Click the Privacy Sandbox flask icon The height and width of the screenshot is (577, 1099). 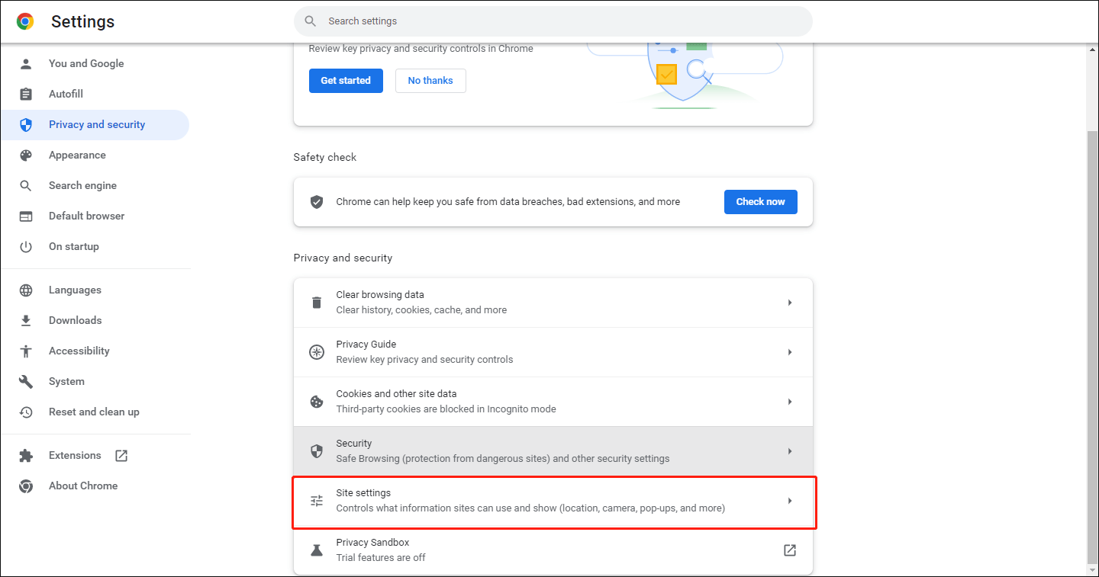point(317,550)
